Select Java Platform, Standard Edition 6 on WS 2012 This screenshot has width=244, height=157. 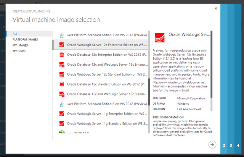coord(100,104)
